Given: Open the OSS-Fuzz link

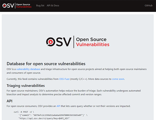Looking at the screenshot, I should pos(64,79).
